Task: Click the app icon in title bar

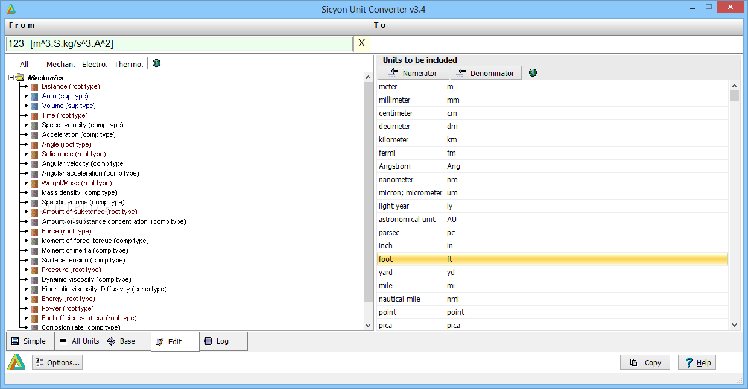Action: [11, 9]
